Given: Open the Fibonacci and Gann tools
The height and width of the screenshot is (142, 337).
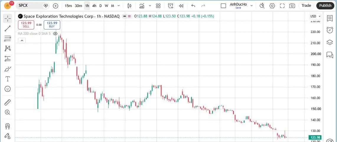Looking at the screenshot, I should 8,39.
